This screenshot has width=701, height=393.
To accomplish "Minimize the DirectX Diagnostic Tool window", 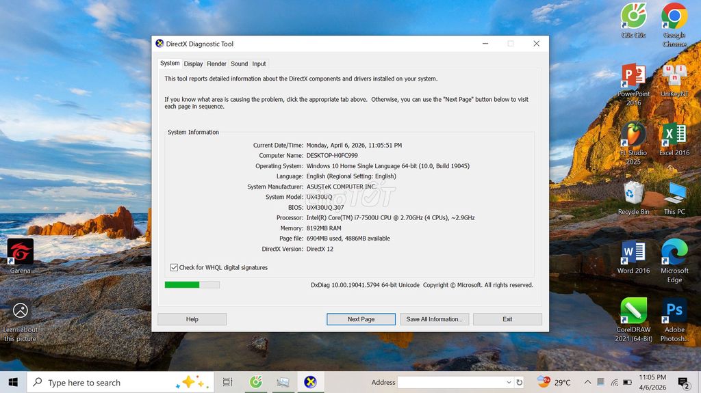I will click(x=485, y=43).
